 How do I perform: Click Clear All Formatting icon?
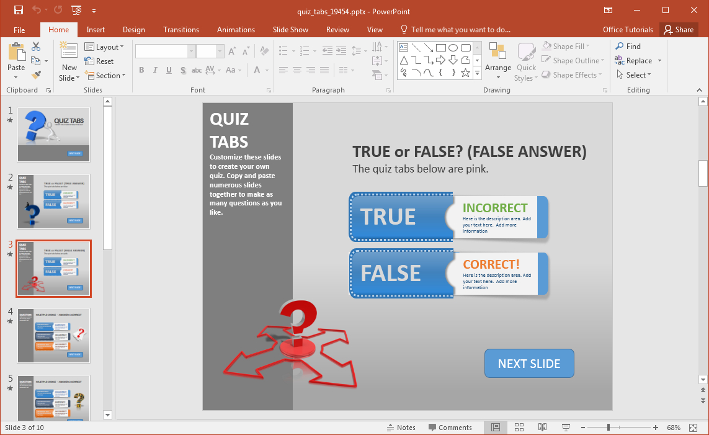(264, 51)
